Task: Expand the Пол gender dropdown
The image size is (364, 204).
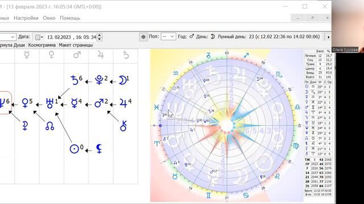Action: 168,36
